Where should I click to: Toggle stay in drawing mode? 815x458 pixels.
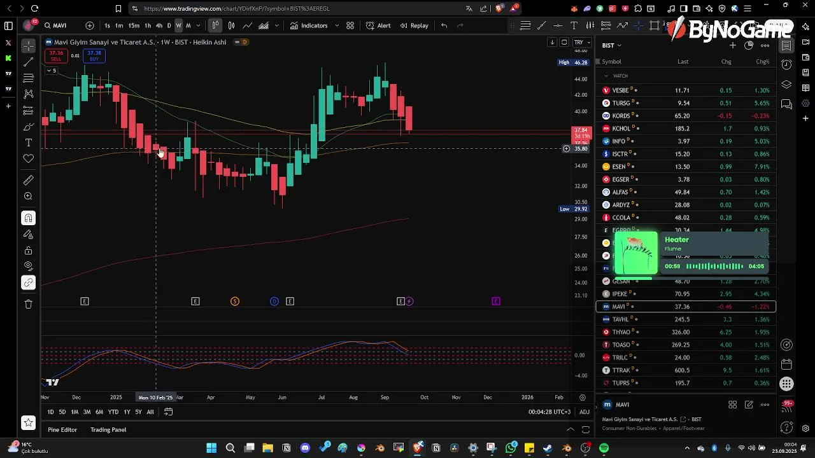[x=28, y=234]
